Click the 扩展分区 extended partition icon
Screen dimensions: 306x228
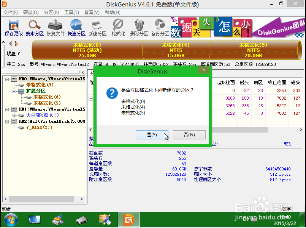[x=21, y=91]
